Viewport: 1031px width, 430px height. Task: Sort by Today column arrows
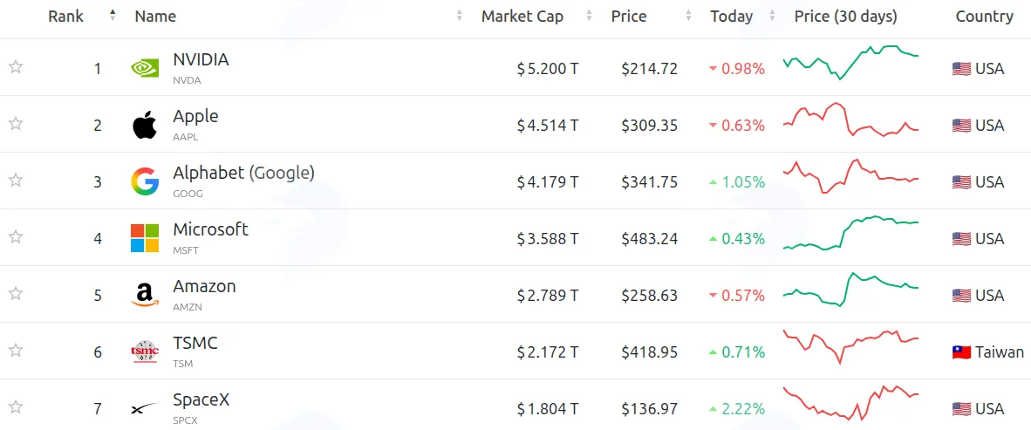point(772,16)
